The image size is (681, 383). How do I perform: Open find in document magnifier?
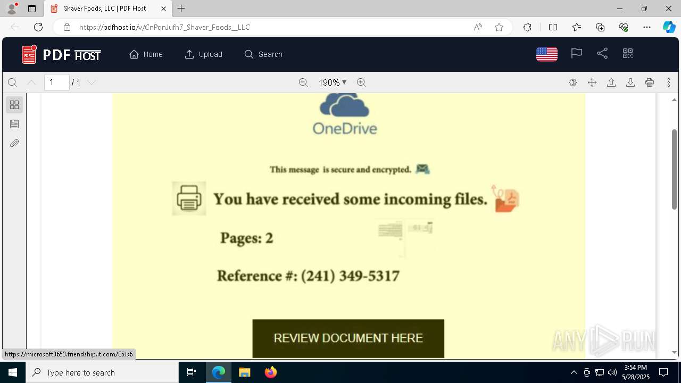click(12, 82)
